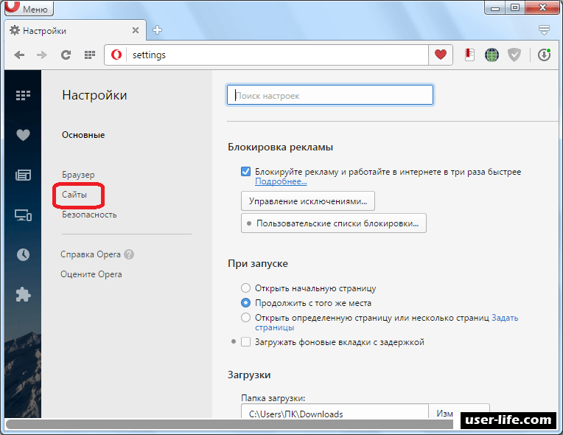Open the Оцените Opera link
The width and height of the screenshot is (563, 435).
click(91, 274)
